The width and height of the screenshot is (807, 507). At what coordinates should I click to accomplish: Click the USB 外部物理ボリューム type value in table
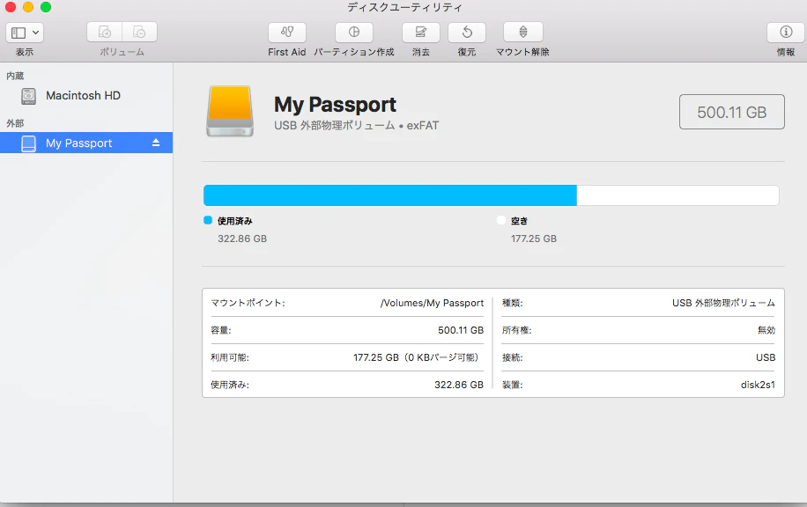pyautogui.click(x=723, y=303)
